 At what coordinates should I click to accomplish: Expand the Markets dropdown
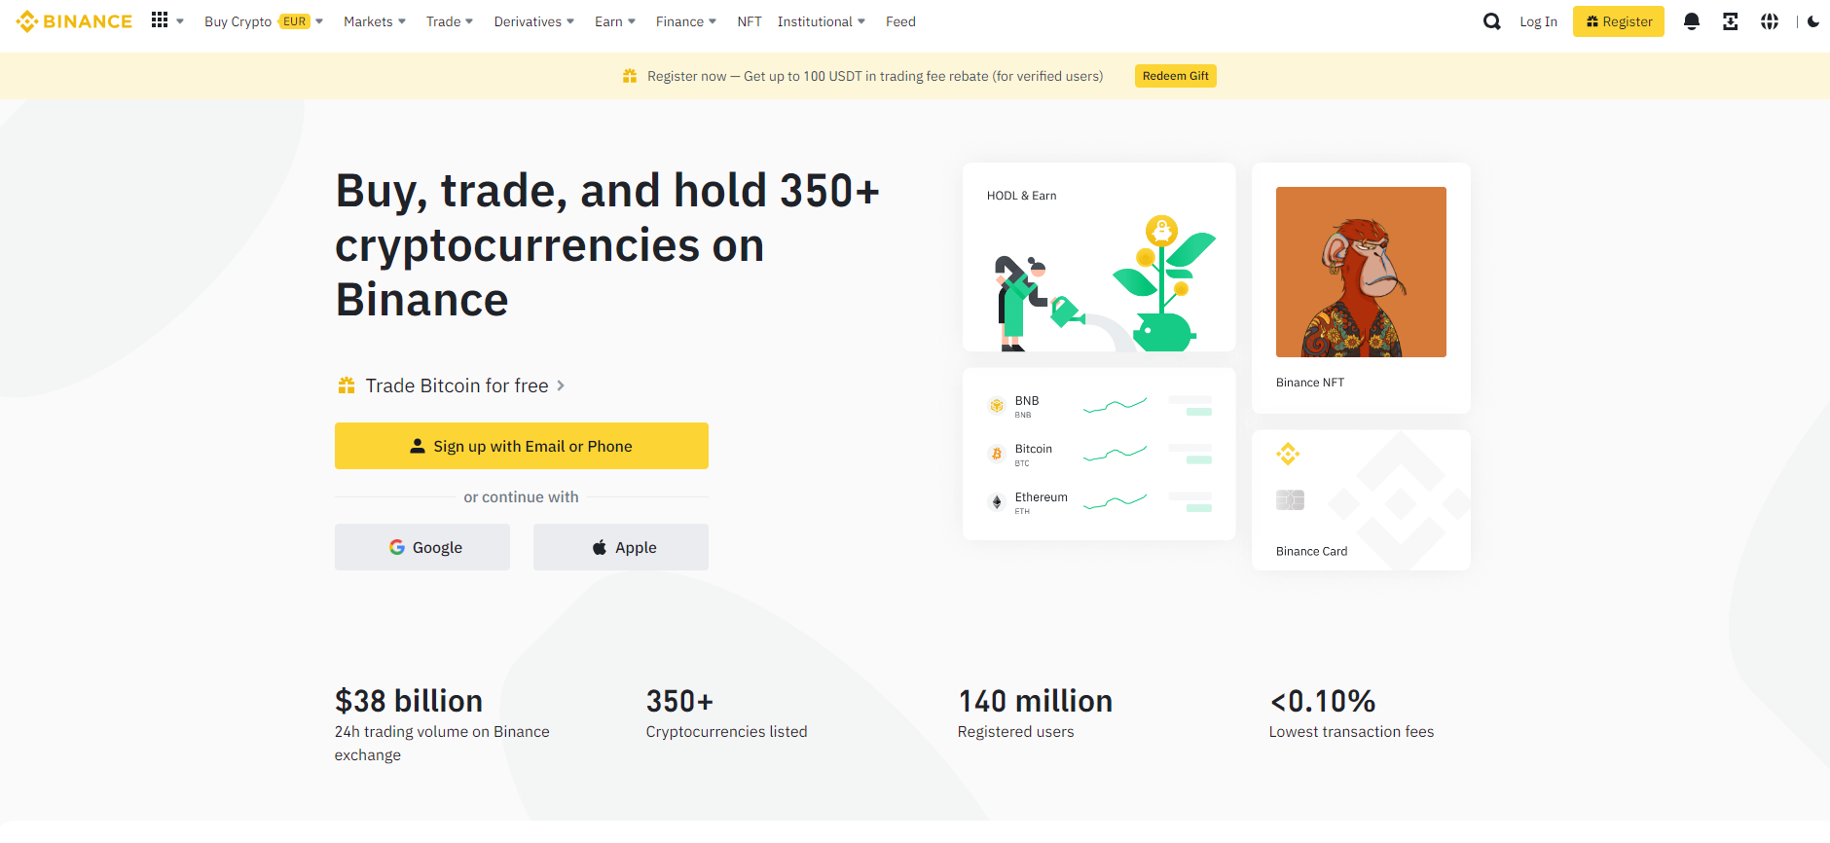tap(375, 21)
